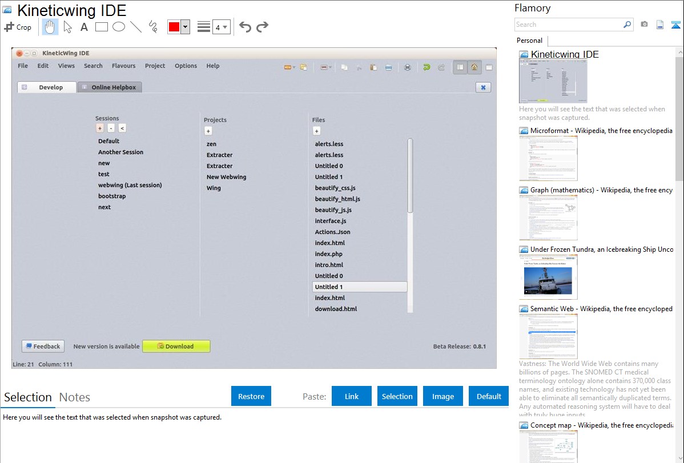Image resolution: width=684 pixels, height=463 pixels.
Task: Redo the annotation in Flamory toolbar
Action: coord(262,27)
